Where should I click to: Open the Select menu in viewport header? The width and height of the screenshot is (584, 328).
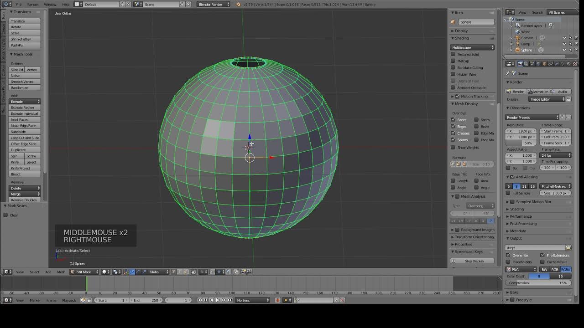click(34, 272)
